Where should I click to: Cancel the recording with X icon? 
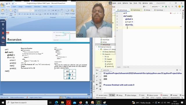(3, 29)
